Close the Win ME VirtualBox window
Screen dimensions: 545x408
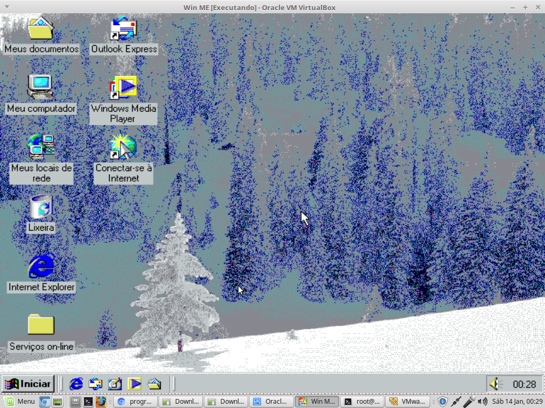[538, 7]
